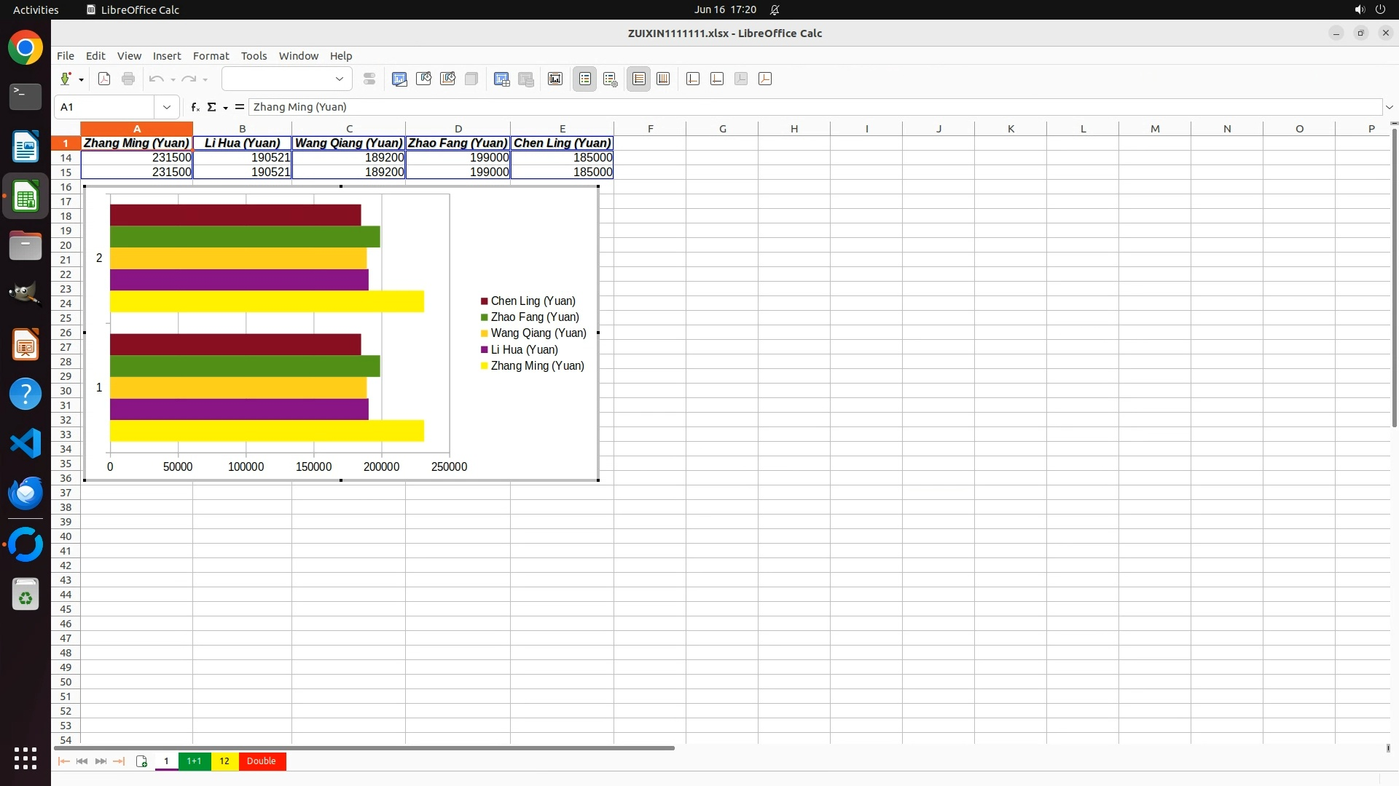This screenshot has height=786, width=1399.
Task: Click Chen Ling legend color swatch
Action: tap(484, 301)
